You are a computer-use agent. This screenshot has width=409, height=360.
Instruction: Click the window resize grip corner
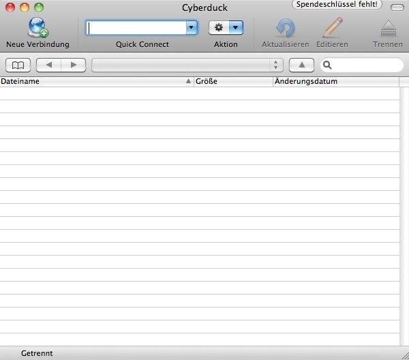point(405,356)
